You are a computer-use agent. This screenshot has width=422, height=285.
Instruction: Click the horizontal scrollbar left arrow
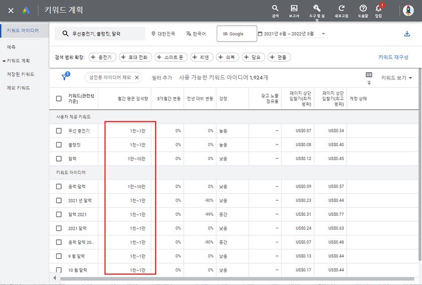pos(55,278)
